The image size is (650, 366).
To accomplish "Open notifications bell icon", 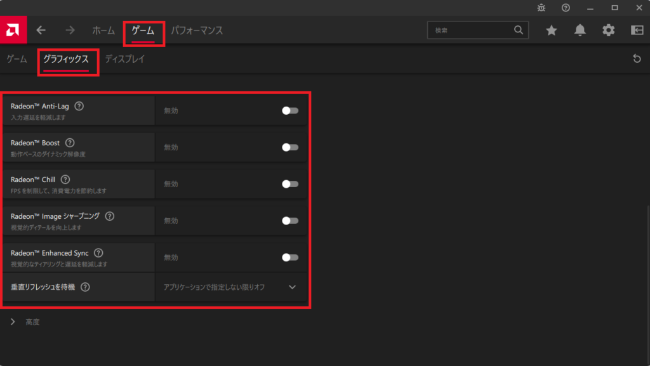I will point(580,30).
